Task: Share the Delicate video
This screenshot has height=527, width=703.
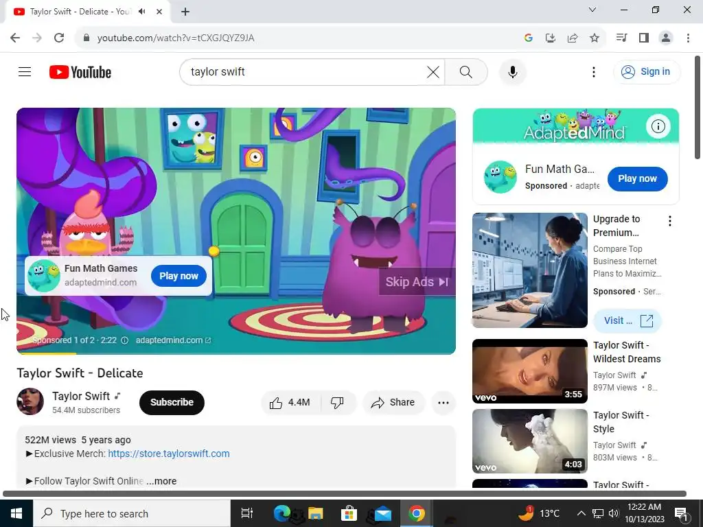Action: 393,402
